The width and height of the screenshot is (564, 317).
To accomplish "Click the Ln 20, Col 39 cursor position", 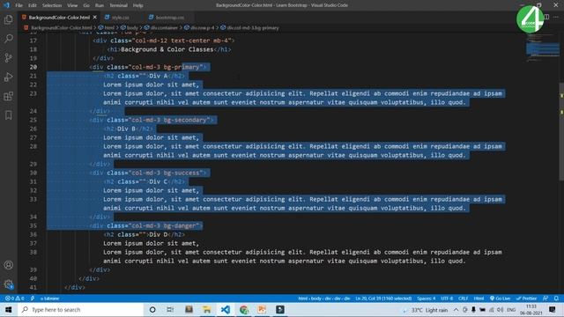I will (383, 299).
